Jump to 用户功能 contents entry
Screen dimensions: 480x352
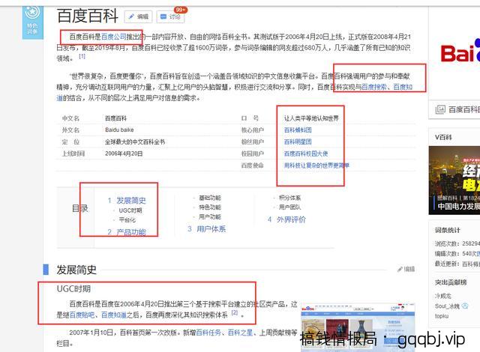[210, 217]
